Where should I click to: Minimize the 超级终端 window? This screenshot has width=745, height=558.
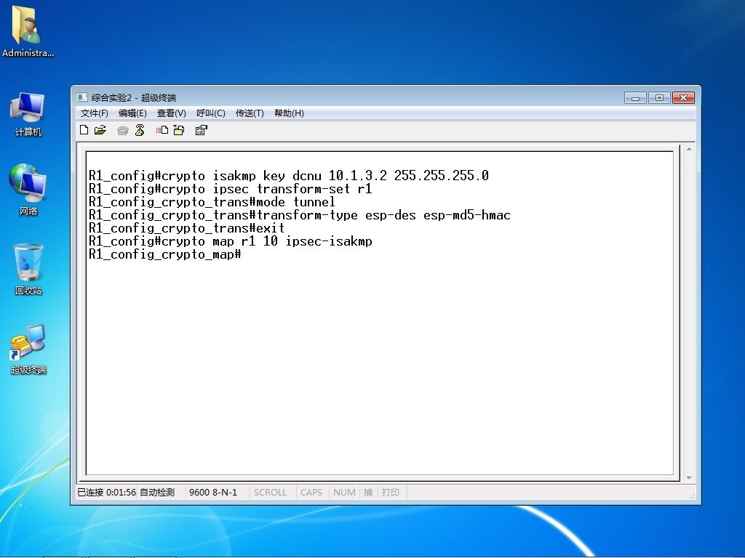pos(636,97)
